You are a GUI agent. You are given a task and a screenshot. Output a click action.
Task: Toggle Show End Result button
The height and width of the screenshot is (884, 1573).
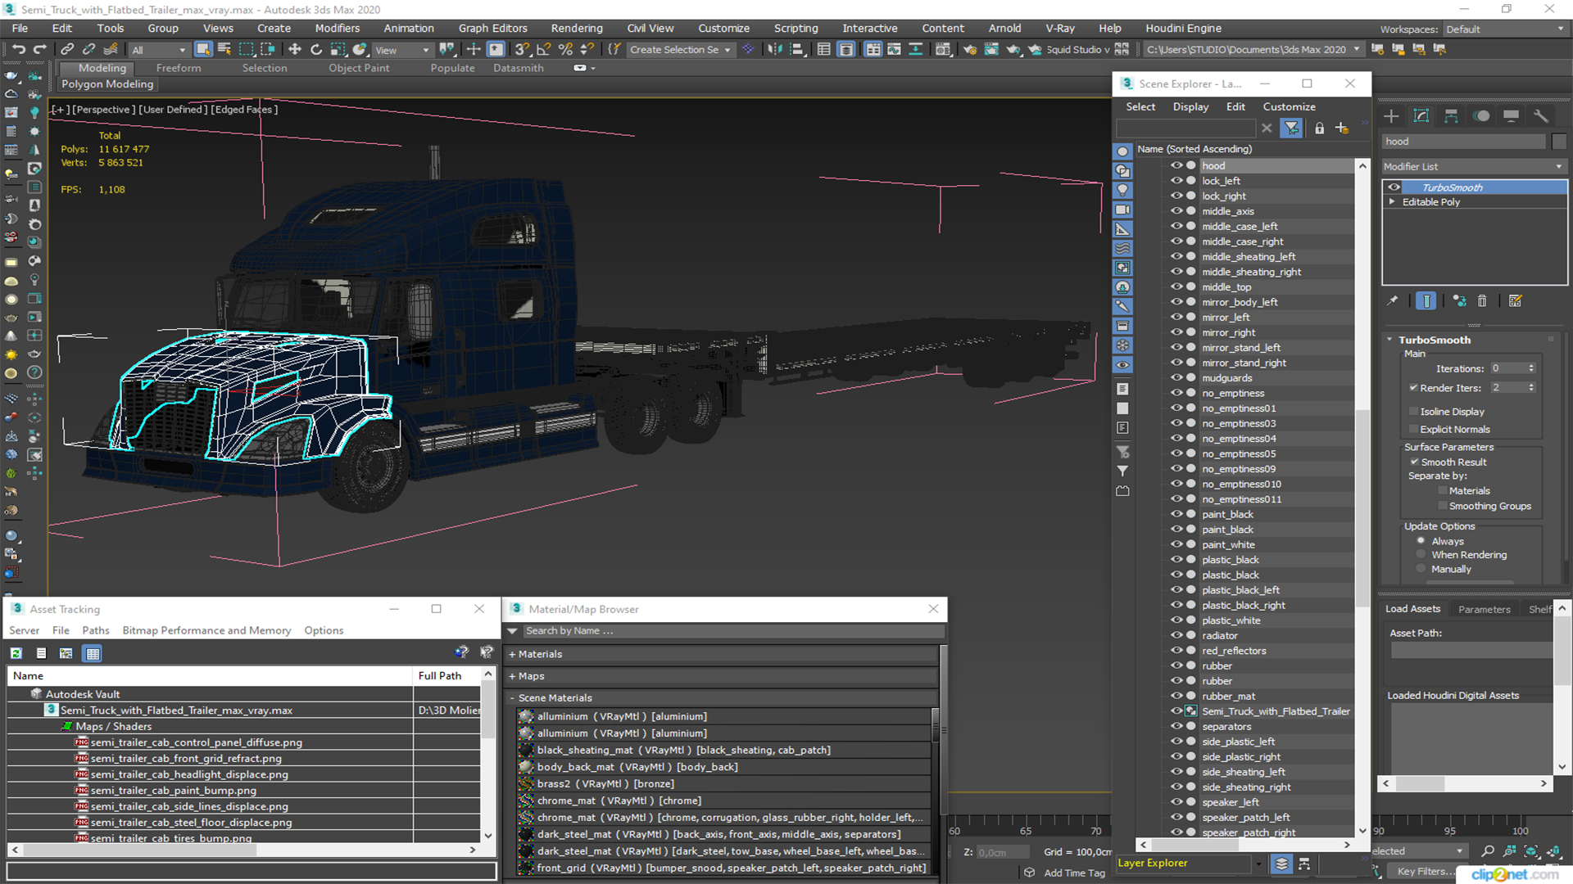[x=1426, y=301]
